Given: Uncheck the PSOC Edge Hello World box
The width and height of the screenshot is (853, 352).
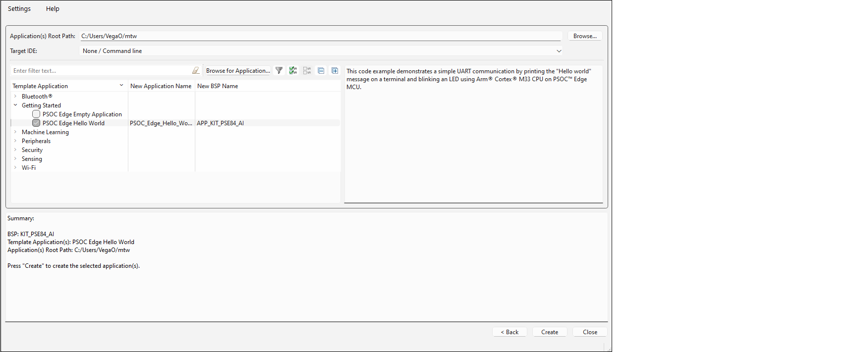Looking at the screenshot, I should [36, 123].
